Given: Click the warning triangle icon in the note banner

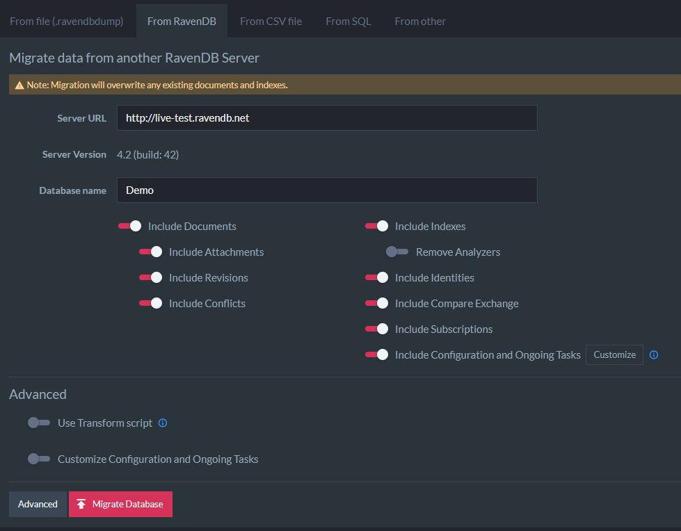Looking at the screenshot, I should tap(19, 85).
